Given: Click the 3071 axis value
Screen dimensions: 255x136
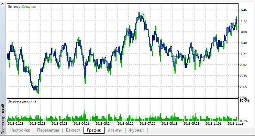Looking at the screenshot, I should pos(243,54).
